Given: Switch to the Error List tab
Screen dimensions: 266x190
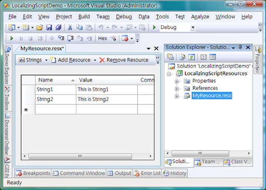Looking at the screenshot, I should click(148, 173).
